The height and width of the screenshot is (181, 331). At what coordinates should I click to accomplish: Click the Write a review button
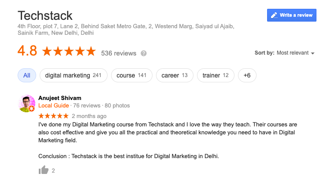click(292, 15)
